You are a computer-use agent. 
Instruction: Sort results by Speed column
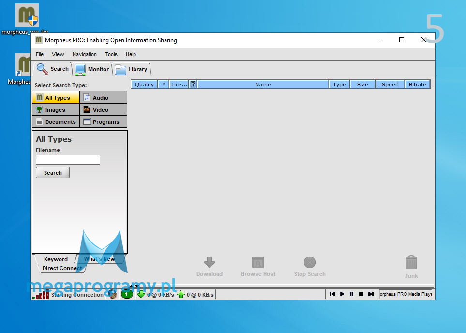point(390,84)
